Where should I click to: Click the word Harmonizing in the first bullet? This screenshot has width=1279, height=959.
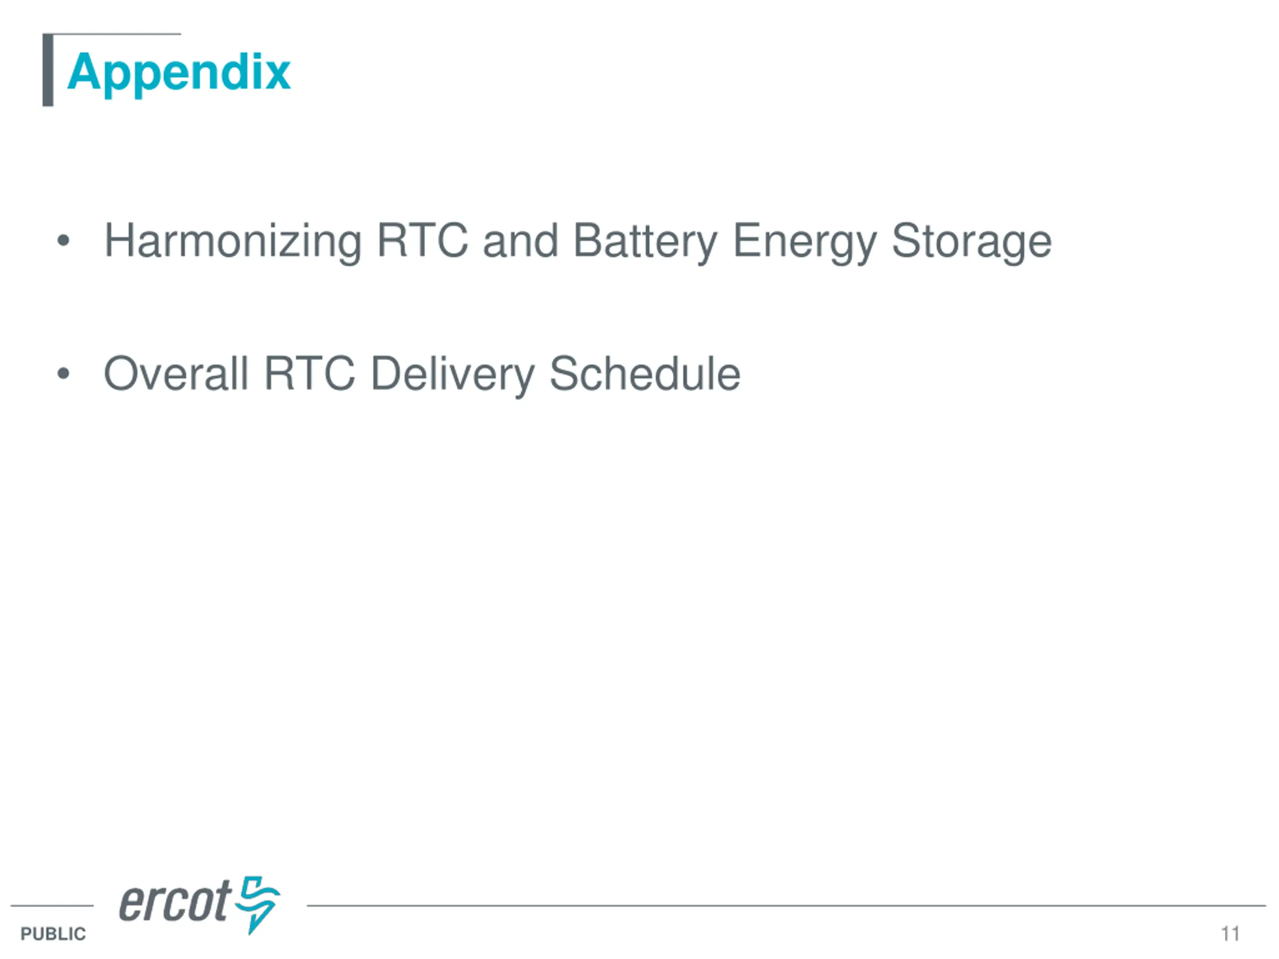pyautogui.click(x=233, y=242)
